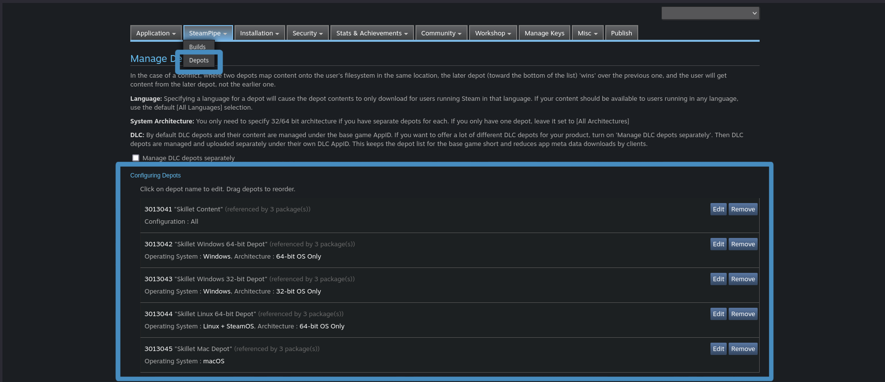This screenshot has width=885, height=382.
Task: Enable Manage DLC depots separately checkbox
Action: (x=136, y=158)
